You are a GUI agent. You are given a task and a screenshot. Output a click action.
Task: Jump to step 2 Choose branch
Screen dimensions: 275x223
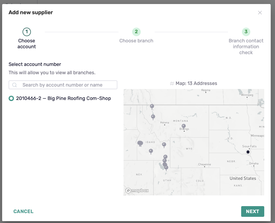pyautogui.click(x=136, y=32)
